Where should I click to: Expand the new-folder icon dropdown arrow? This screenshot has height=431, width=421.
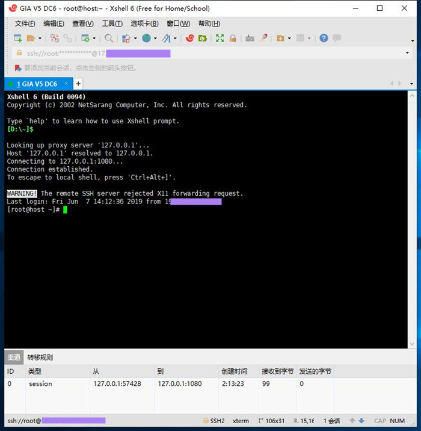(x=289, y=38)
